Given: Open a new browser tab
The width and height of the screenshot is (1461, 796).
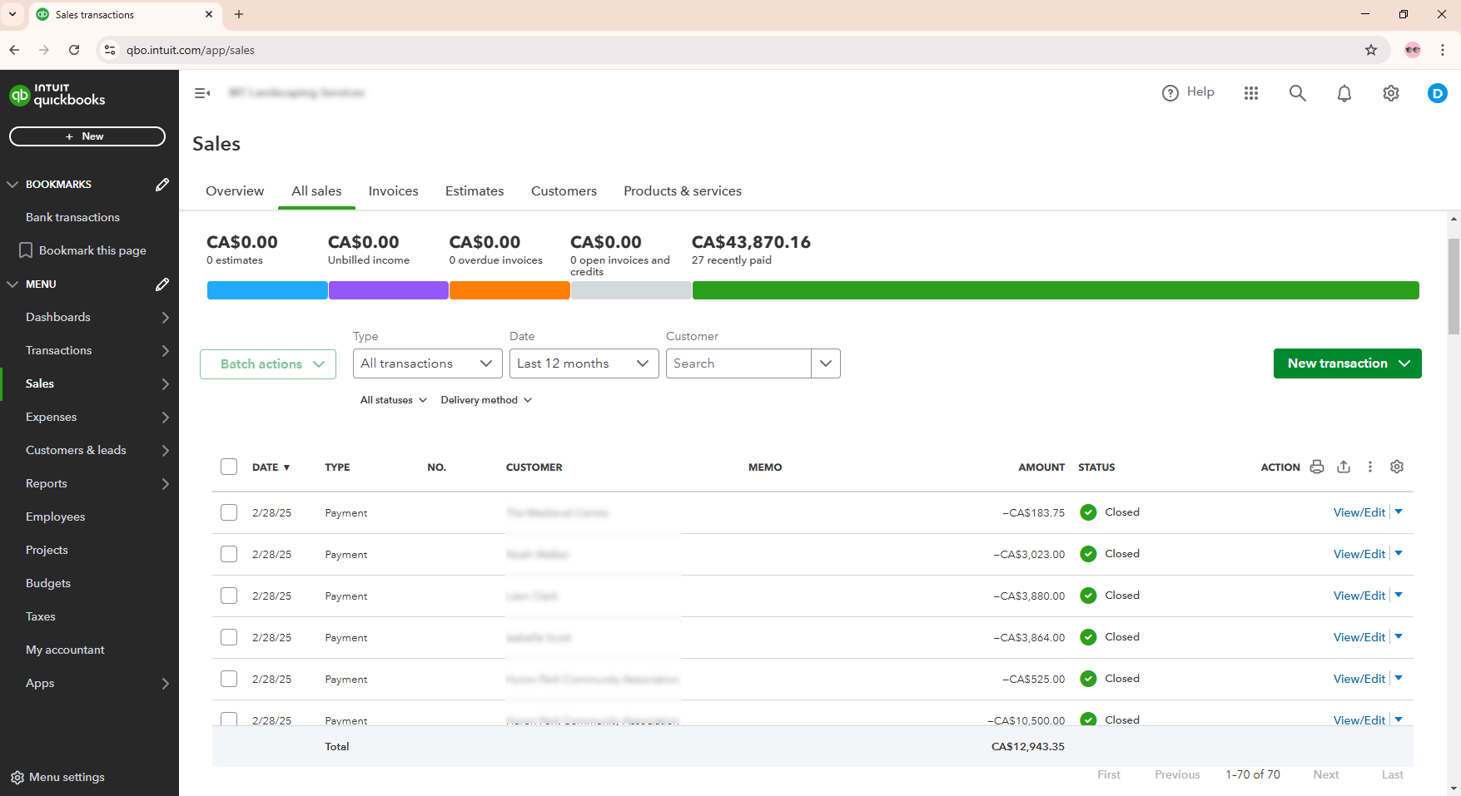Looking at the screenshot, I should (x=239, y=14).
